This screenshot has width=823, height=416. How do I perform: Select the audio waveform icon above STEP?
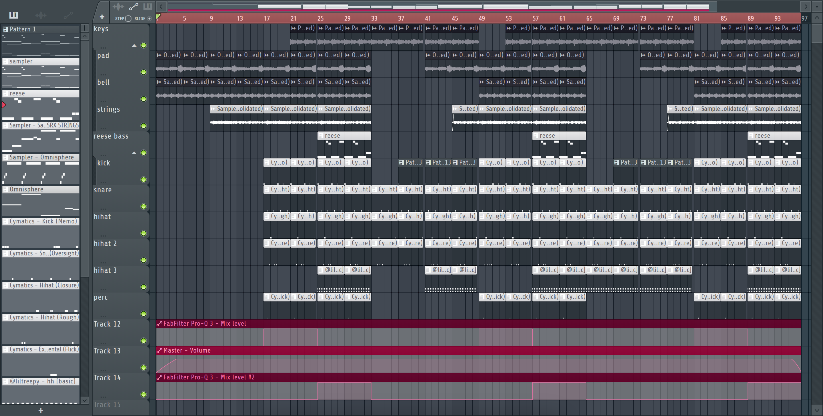[118, 6]
